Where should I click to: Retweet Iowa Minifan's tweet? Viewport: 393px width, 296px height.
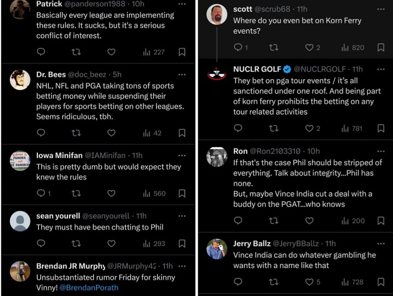tap(76, 194)
